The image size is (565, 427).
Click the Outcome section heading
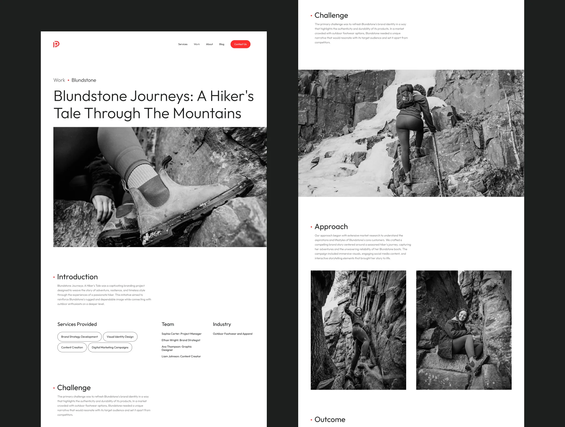tap(330, 419)
